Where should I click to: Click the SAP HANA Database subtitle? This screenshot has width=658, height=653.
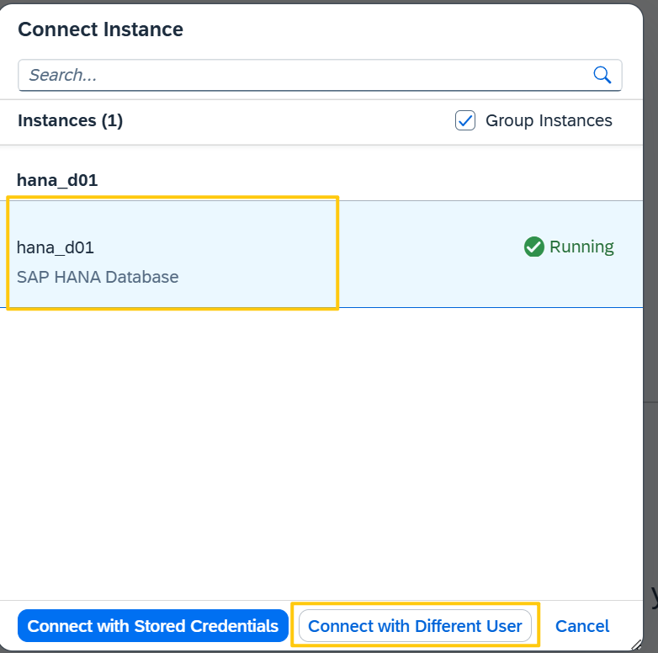(98, 277)
